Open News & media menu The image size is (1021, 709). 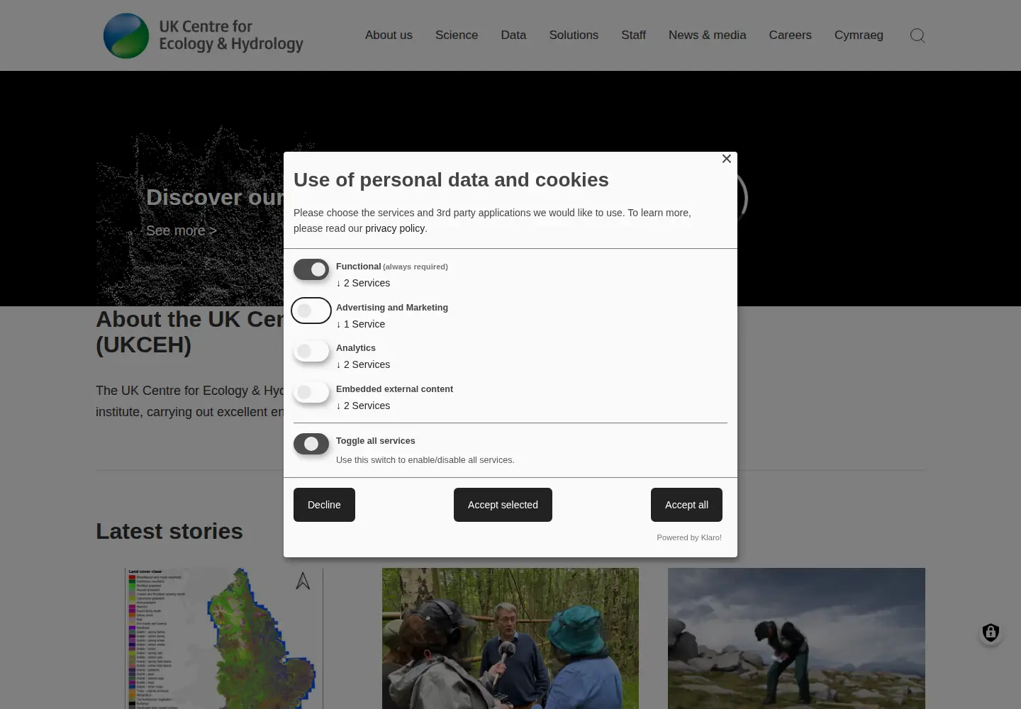click(x=707, y=35)
